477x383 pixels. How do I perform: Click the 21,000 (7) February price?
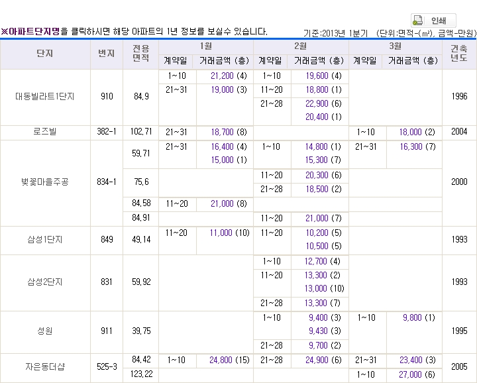[317, 219]
